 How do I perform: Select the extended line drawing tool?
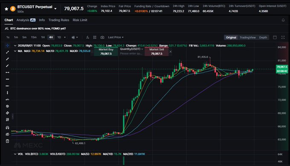[x=7, y=66]
